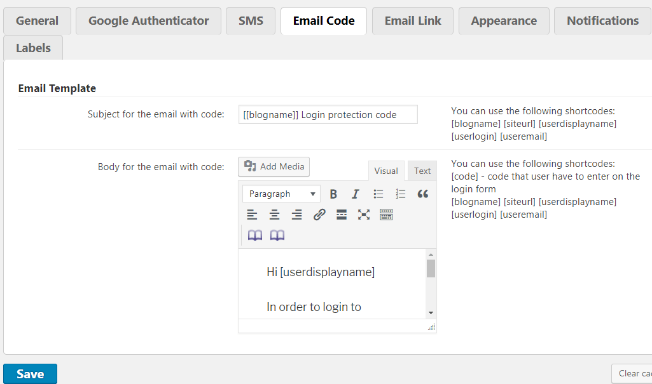The image size is (652, 384).
Task: Toggle bold formatting in the editor
Action: point(333,194)
